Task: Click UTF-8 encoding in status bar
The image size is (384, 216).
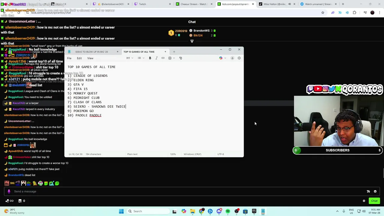Action: coord(220,154)
